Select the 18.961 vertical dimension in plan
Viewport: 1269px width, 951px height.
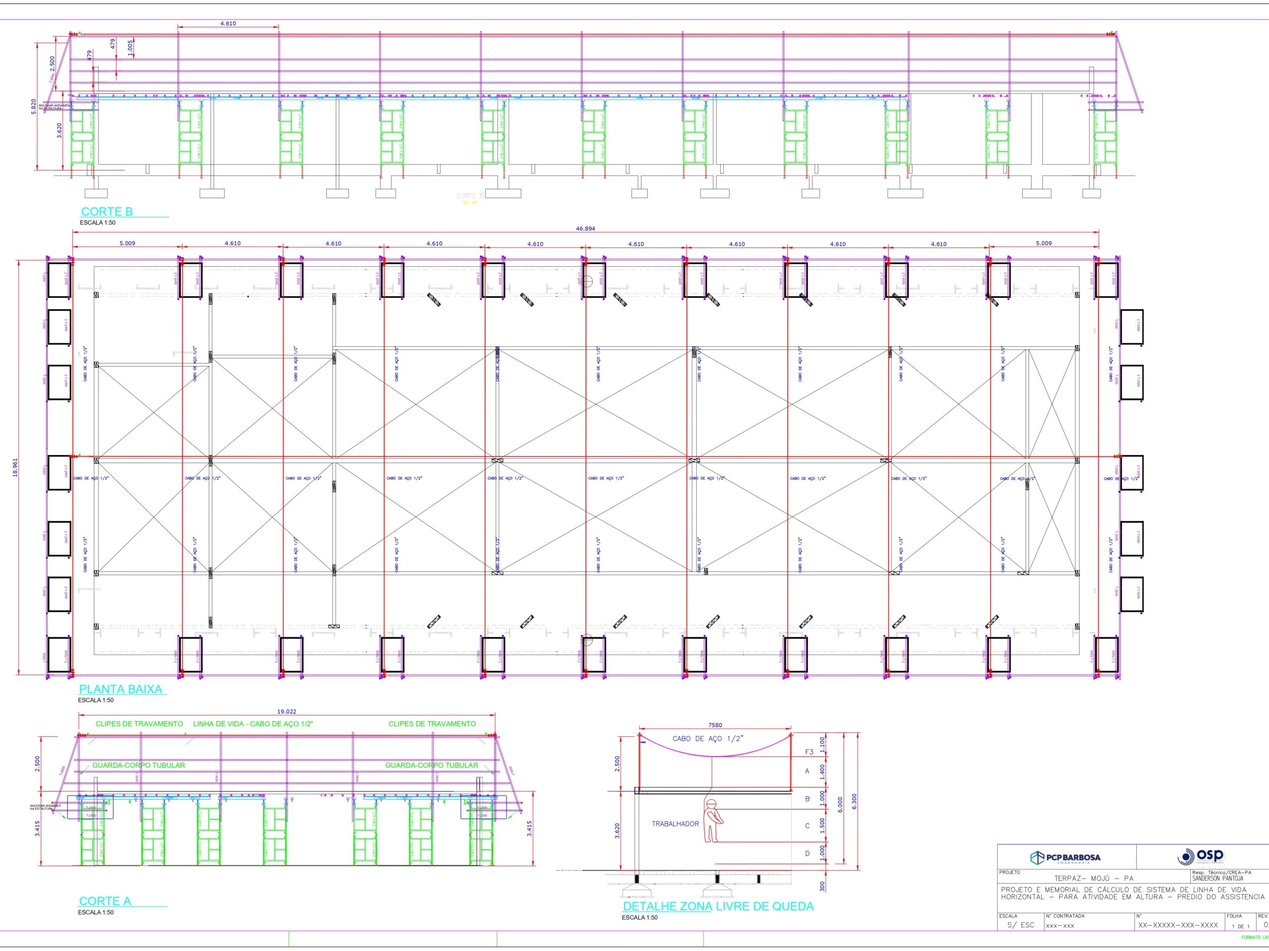(15, 467)
